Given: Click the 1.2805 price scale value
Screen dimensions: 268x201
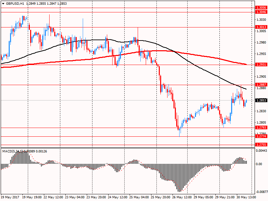Looking at the screenshot, I should click(x=262, y=123).
